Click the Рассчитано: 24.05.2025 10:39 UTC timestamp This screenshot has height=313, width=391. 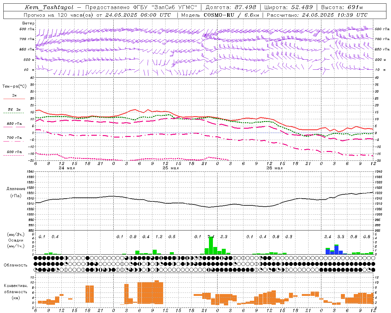point(317,15)
